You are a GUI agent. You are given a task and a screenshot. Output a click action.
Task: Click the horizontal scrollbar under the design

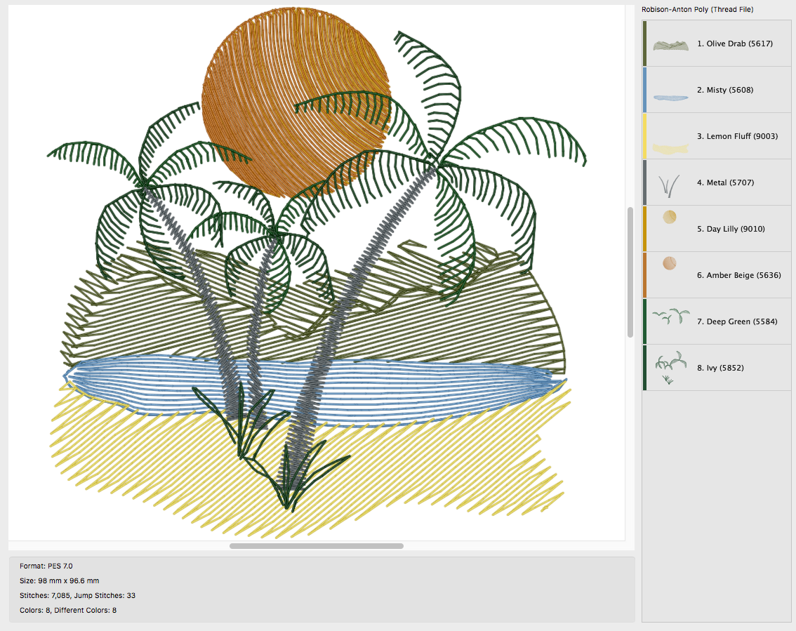[x=316, y=545]
